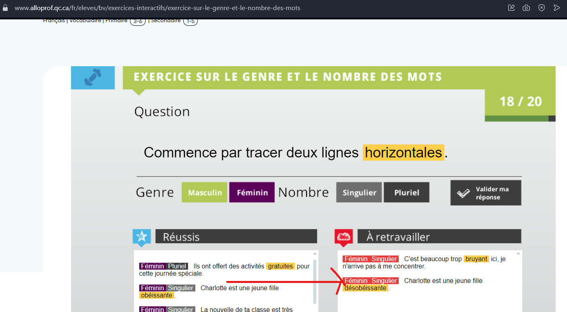567x312 pixels.
Task: Click the star icon beside Réussis
Action: pyautogui.click(x=142, y=237)
